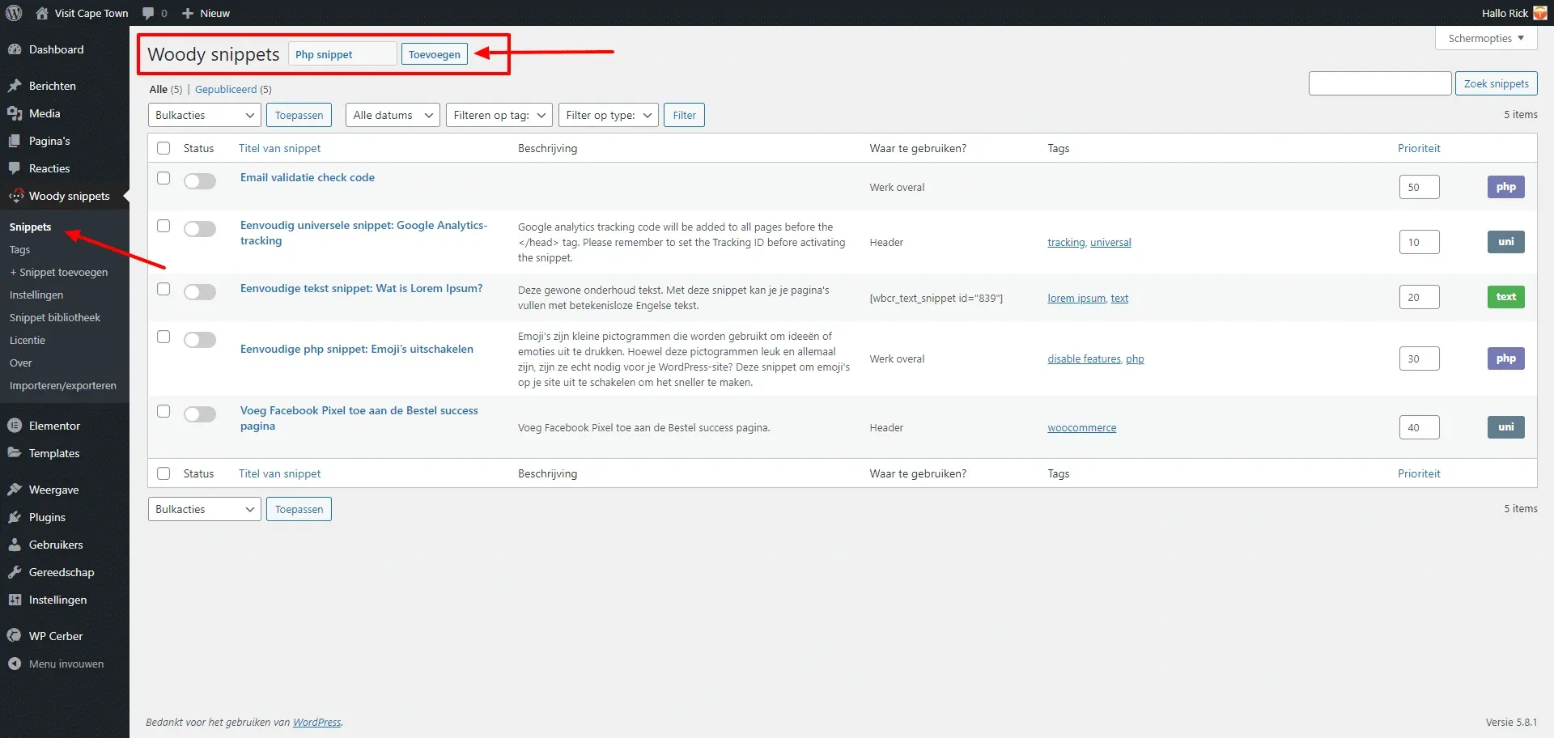
Task: Go to Importeren/exporteren in sidebar
Action: pyautogui.click(x=63, y=385)
